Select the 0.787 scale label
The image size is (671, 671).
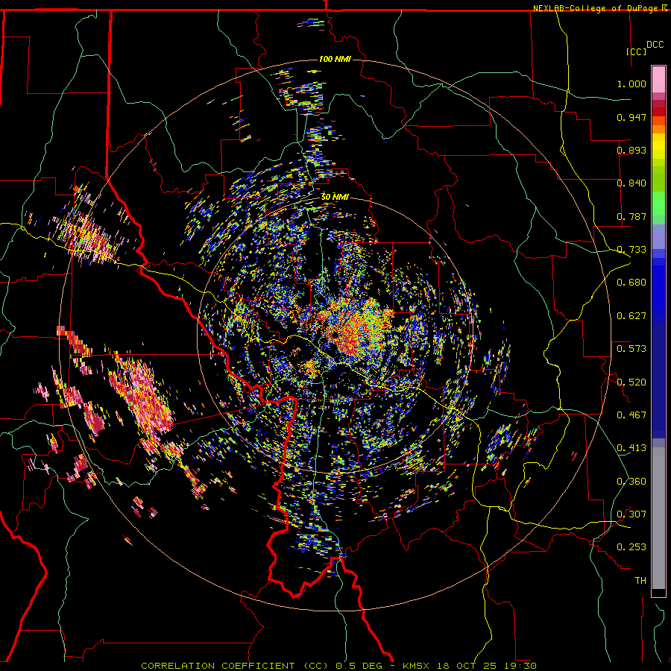(x=631, y=216)
